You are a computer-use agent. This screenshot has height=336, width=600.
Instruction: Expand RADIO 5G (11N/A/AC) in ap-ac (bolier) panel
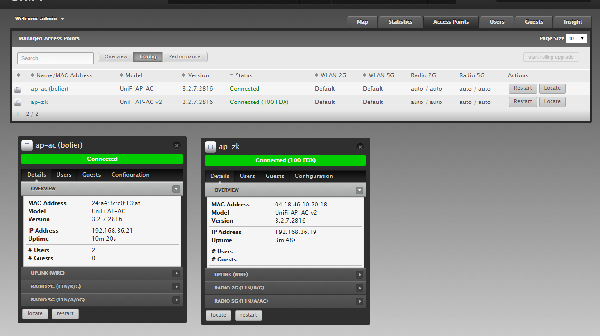[x=176, y=300]
